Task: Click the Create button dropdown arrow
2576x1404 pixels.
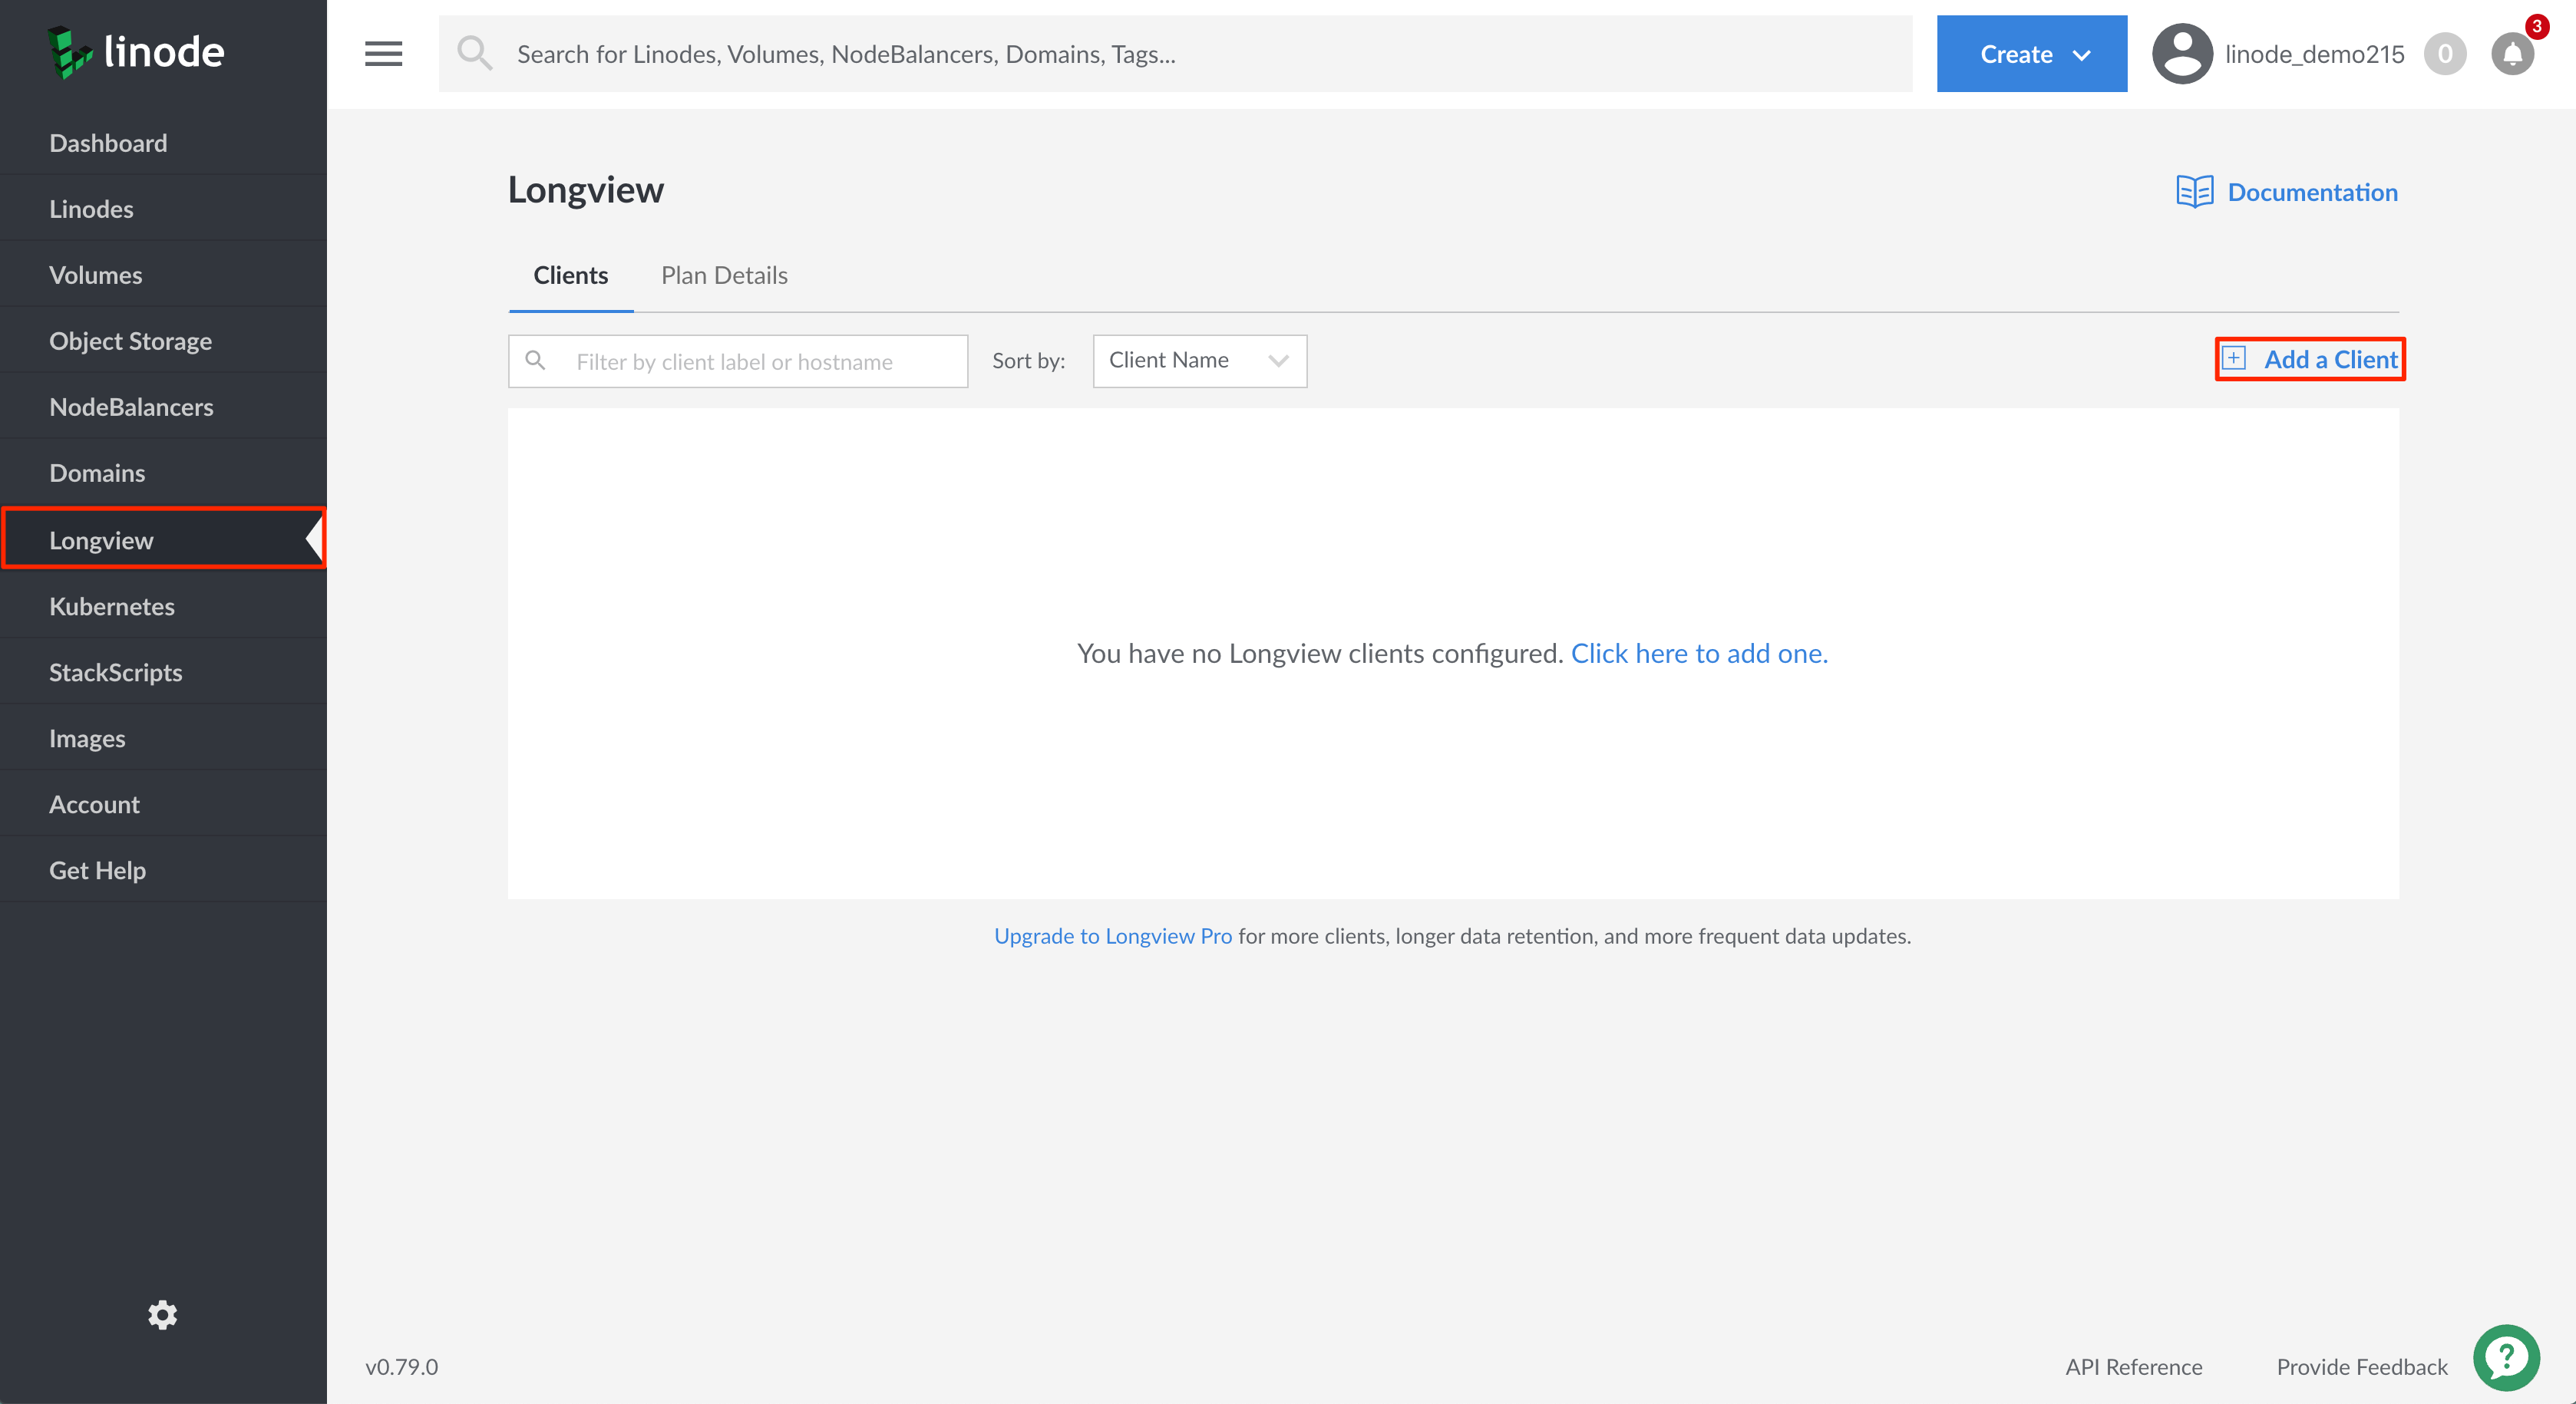Action: coord(2082,54)
